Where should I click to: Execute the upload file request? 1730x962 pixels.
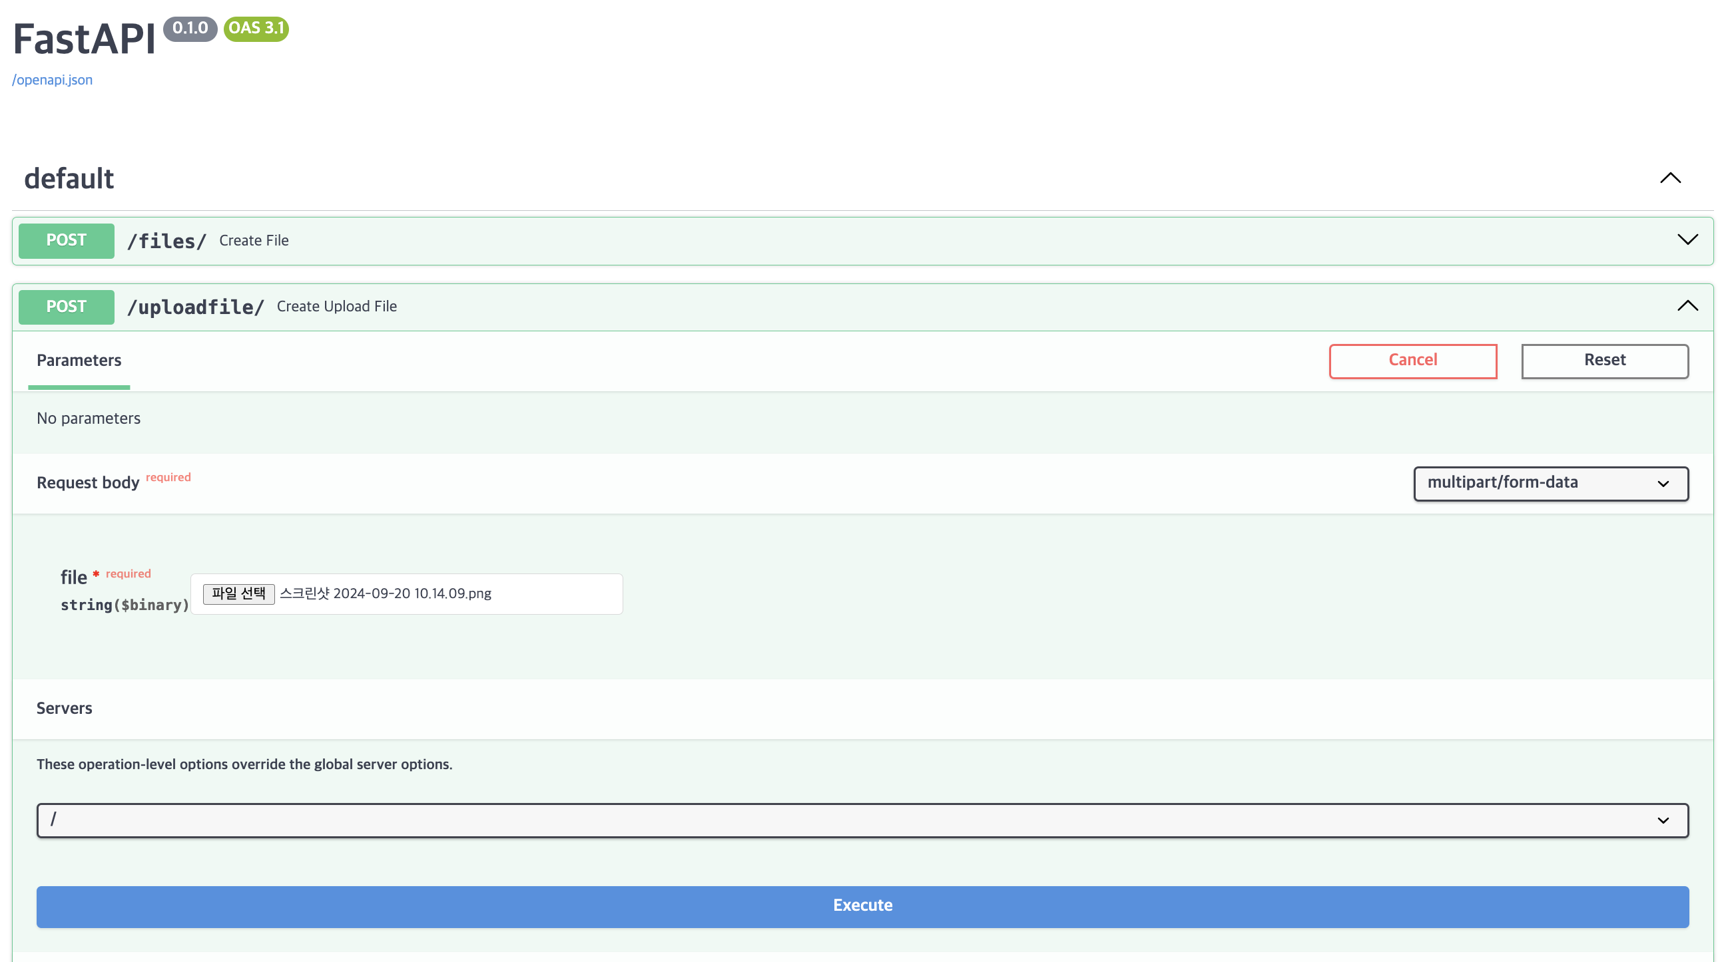(x=862, y=905)
